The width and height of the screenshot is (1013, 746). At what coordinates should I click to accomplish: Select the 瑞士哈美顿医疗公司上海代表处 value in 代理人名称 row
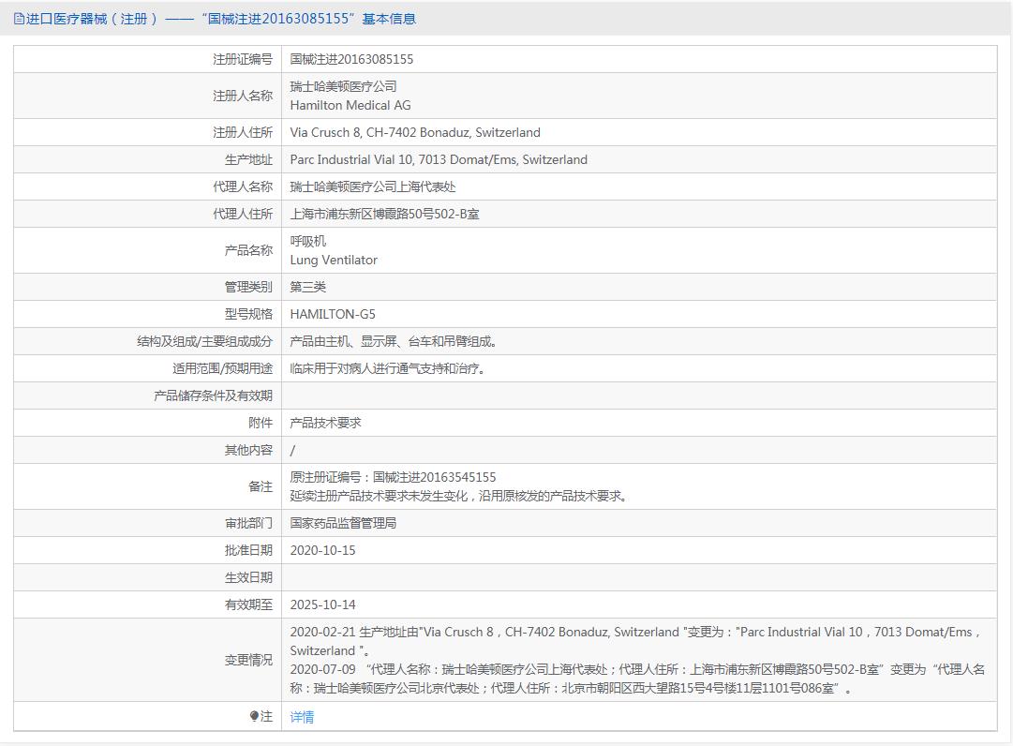coord(373,186)
